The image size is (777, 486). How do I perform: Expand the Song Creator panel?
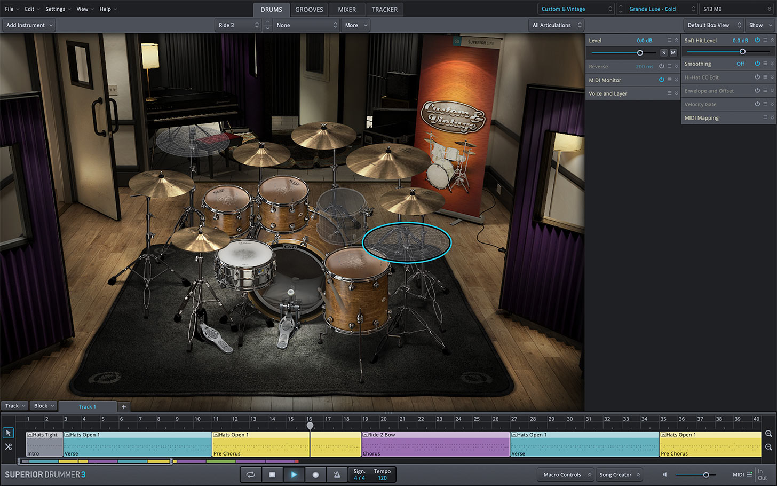pos(619,474)
